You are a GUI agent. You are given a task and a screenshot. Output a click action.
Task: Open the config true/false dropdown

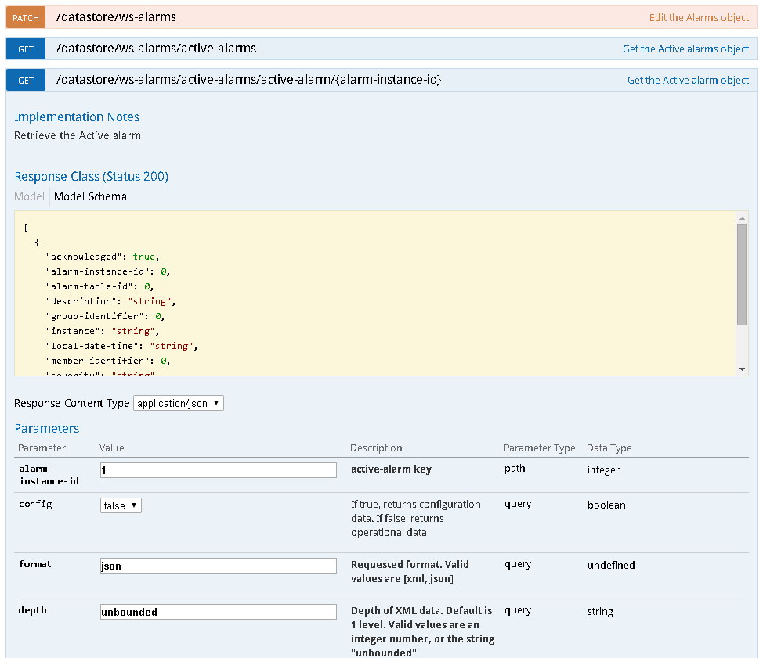click(121, 505)
